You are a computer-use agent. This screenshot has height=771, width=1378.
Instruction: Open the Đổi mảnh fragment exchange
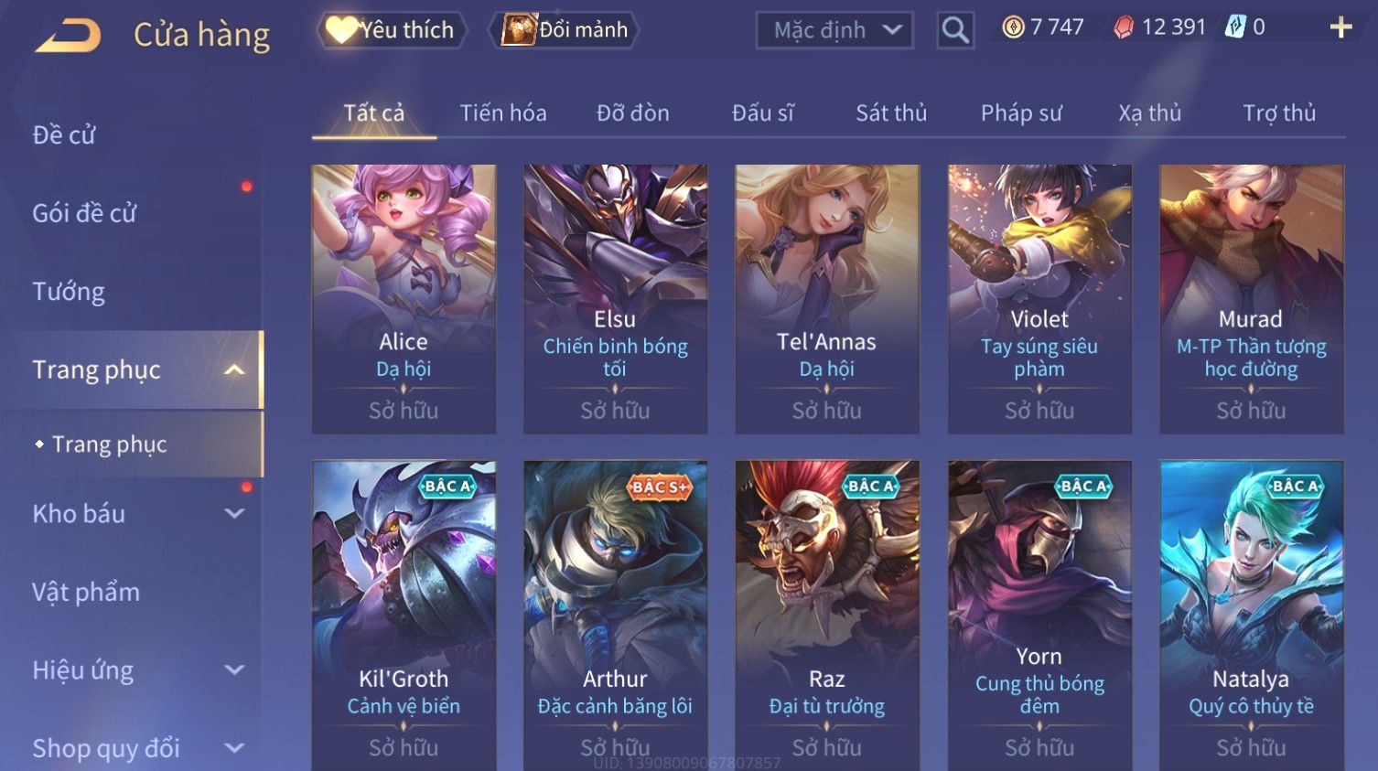point(565,29)
